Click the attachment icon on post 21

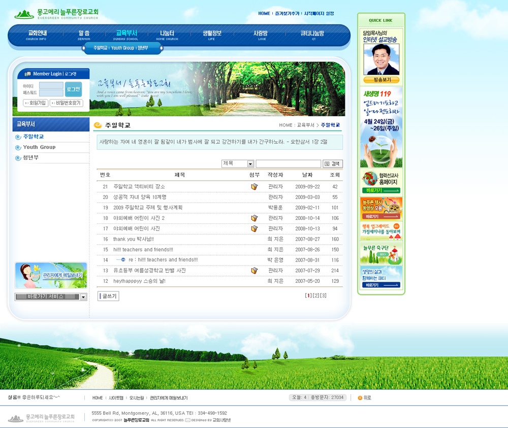click(255, 187)
